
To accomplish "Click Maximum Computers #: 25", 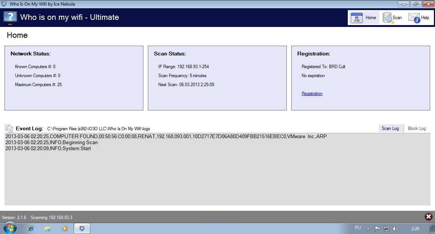I will pyautogui.click(x=38, y=84).
